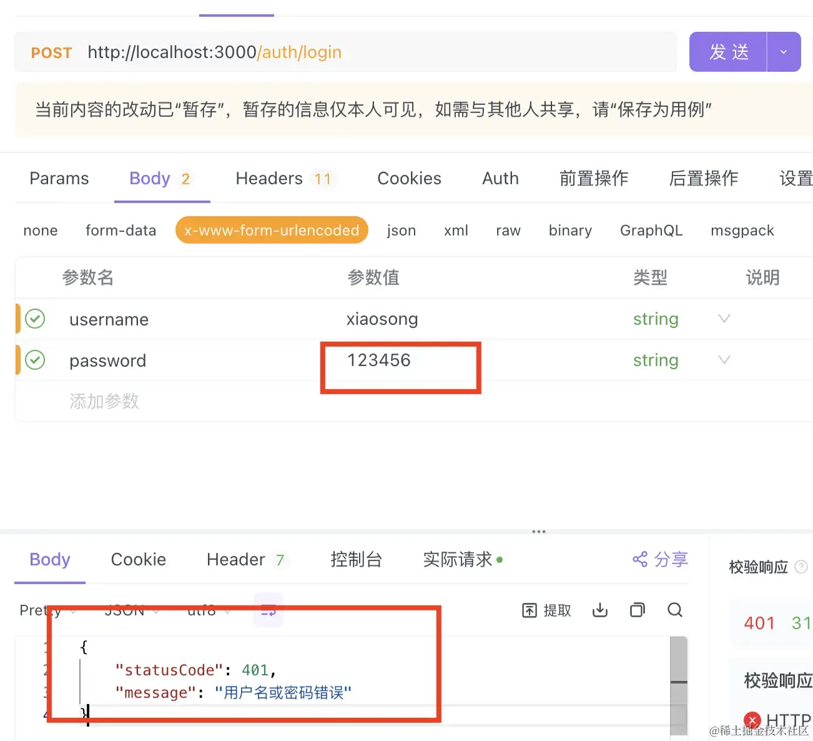Image resolution: width=813 pixels, height=741 pixels.
Task: Click the 123456 password value
Action: (x=379, y=360)
